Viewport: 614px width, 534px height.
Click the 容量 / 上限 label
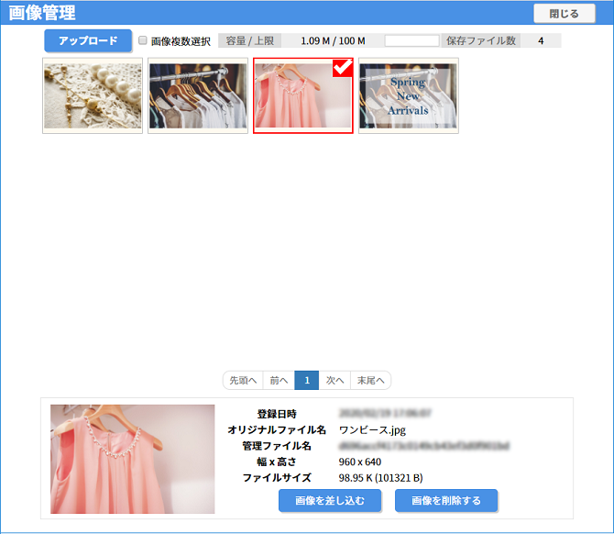click(x=250, y=40)
